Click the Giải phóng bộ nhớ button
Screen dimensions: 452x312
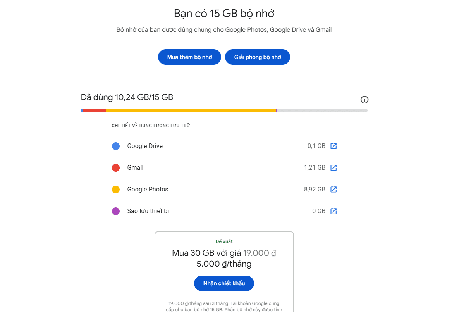coord(257,57)
